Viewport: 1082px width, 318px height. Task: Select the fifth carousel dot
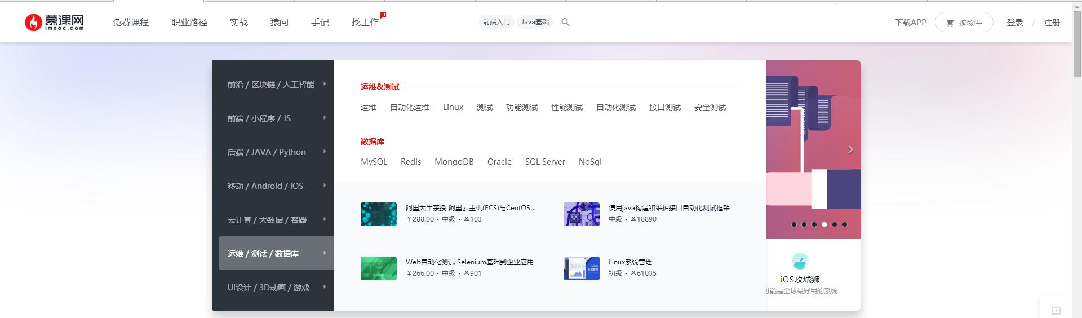835,224
